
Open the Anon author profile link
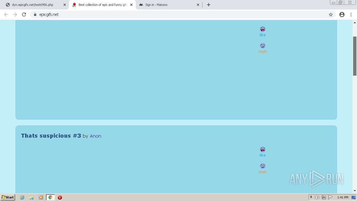[x=95, y=136]
